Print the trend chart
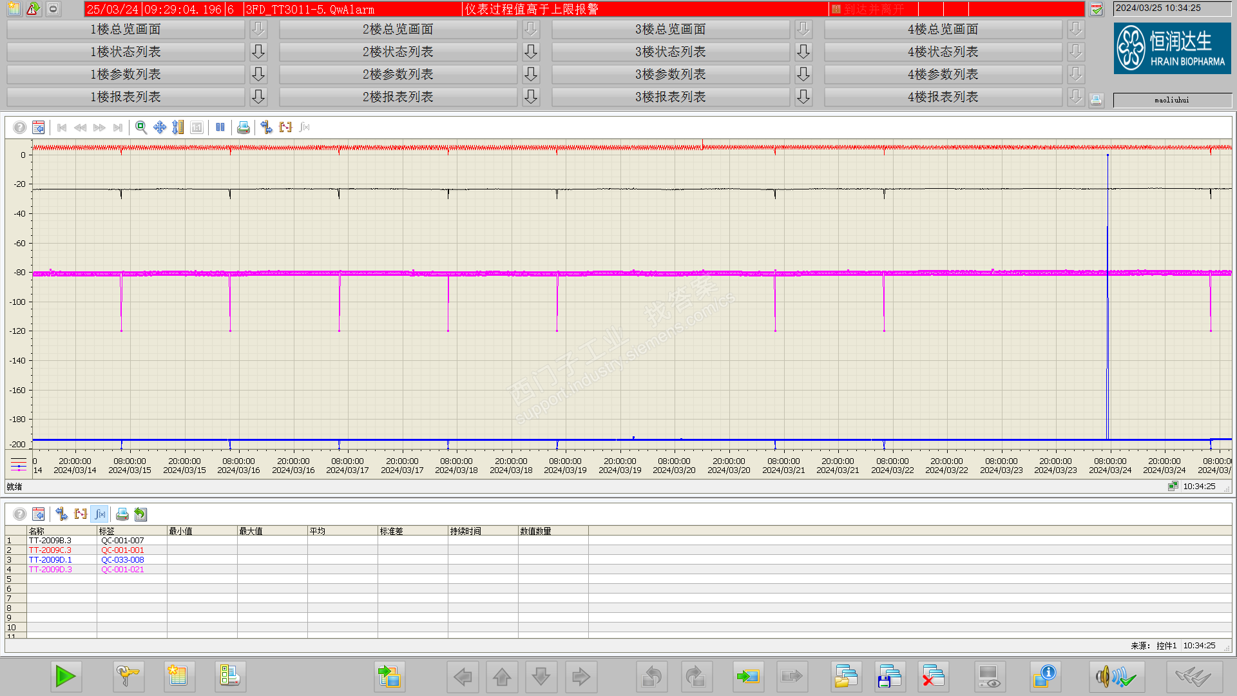Viewport: 1237px width, 696px height. coord(243,128)
